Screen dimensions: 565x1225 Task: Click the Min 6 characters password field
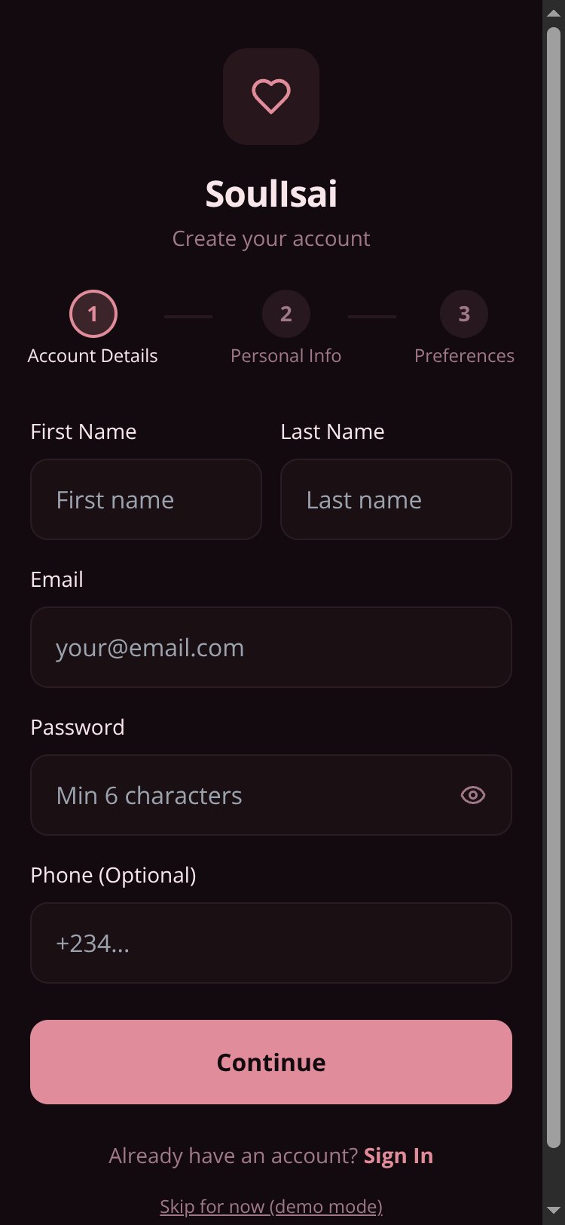pyautogui.click(x=271, y=795)
